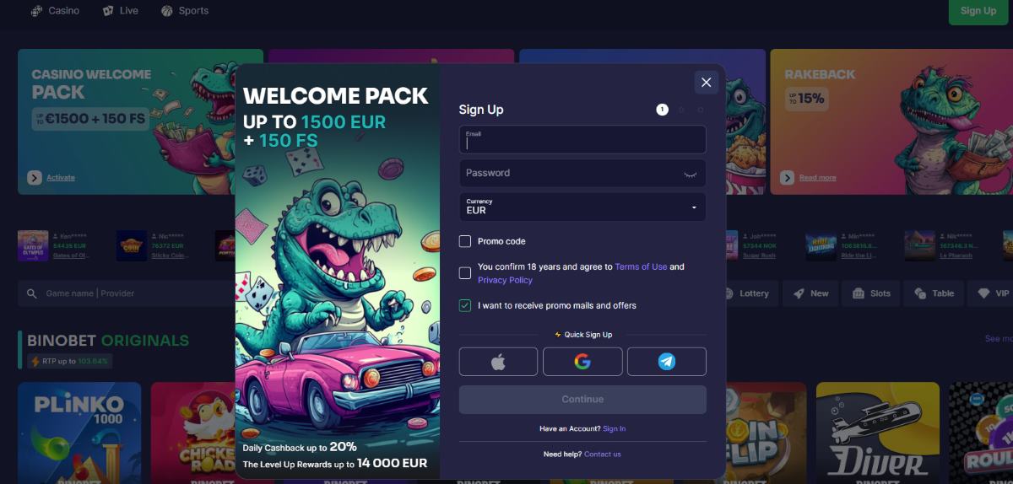Click the green Sign Up button
The image size is (1013, 484).
click(978, 11)
